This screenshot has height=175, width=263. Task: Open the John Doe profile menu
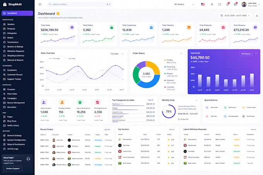point(250,4)
